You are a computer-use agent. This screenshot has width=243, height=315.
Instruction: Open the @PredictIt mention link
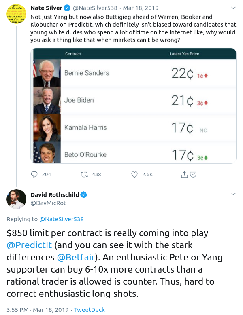(30, 245)
